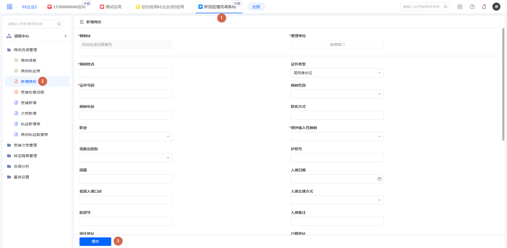Click the contacts directory icon

click(460, 7)
